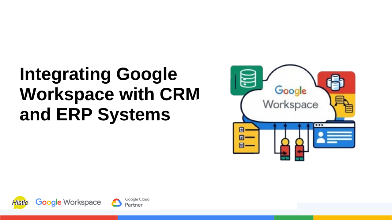Click the yellow checklist document icon
392x220 pixels.
(246, 138)
